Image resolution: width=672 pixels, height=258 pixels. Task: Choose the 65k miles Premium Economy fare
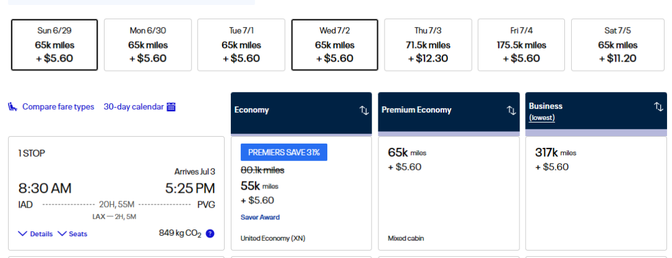(x=449, y=193)
